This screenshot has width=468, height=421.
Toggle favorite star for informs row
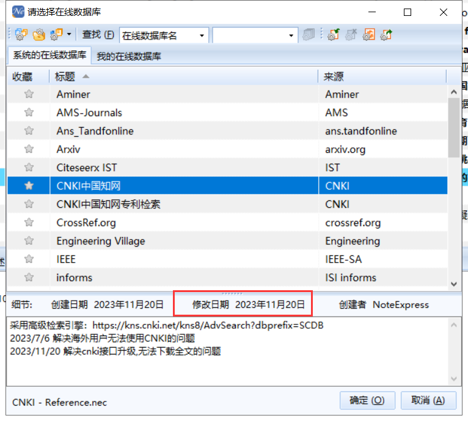pyautogui.click(x=29, y=277)
